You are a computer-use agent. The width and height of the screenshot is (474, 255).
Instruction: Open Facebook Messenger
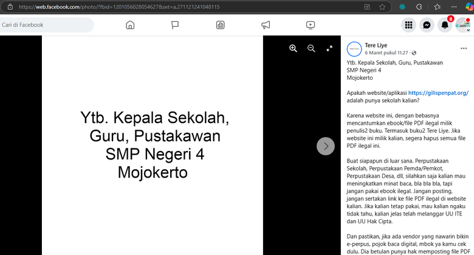click(x=427, y=25)
